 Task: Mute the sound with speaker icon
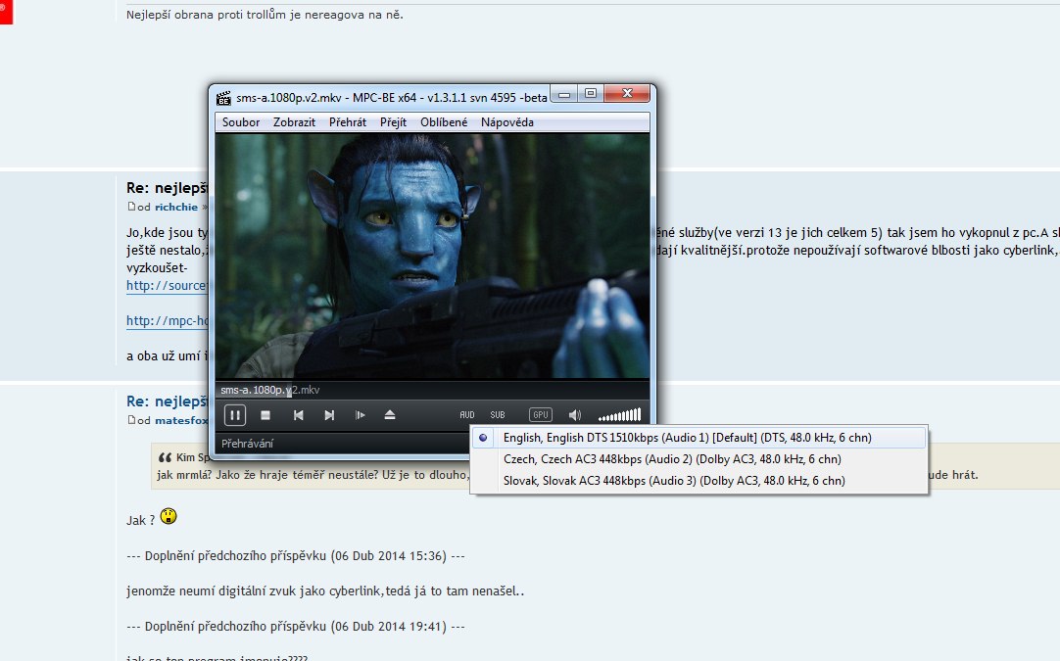pos(575,415)
